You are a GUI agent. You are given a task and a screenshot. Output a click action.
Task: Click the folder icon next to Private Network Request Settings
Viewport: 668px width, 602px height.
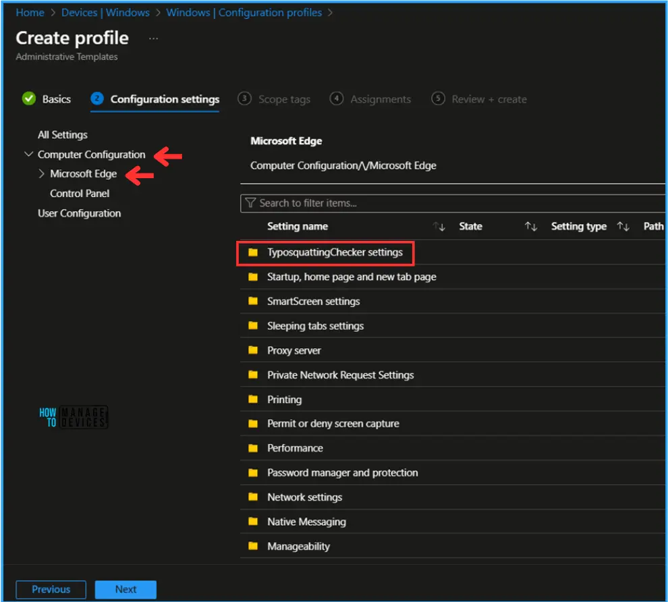pyautogui.click(x=253, y=375)
